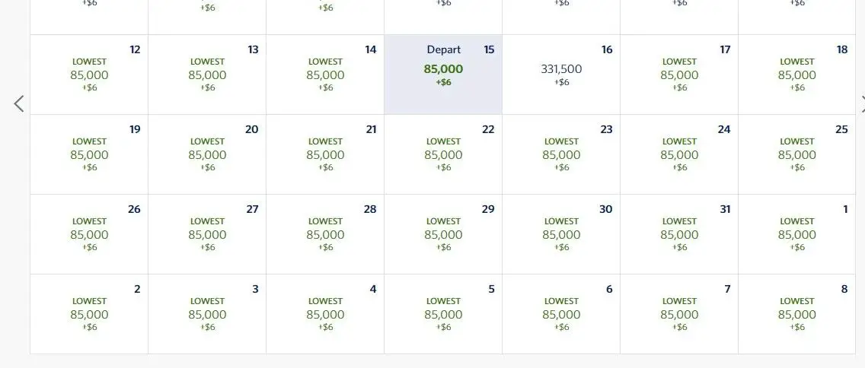Screen dimensions: 865x368
Task: Go to previous month using left arrow
Action: pos(19,103)
